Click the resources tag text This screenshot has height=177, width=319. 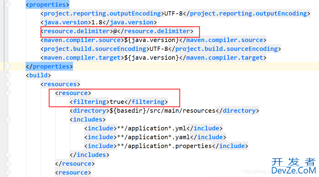tap(60, 84)
